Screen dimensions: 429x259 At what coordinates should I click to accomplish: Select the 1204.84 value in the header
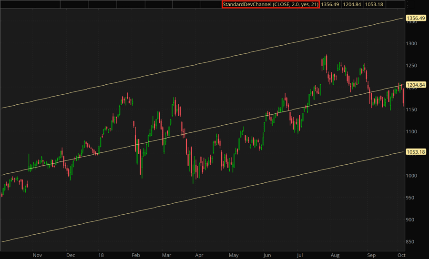353,4
